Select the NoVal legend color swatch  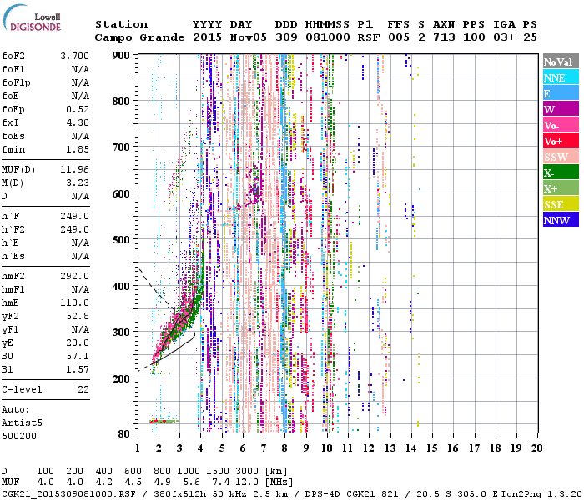(561, 62)
